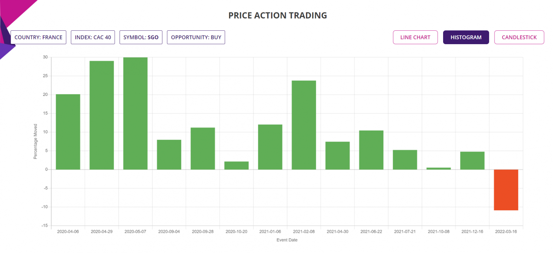Select the Histogram view button
The image size is (553, 253).
466,37
